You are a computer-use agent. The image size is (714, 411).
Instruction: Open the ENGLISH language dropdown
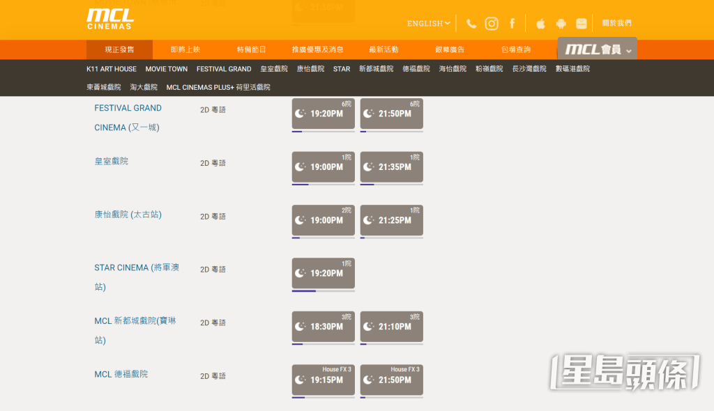(x=429, y=23)
